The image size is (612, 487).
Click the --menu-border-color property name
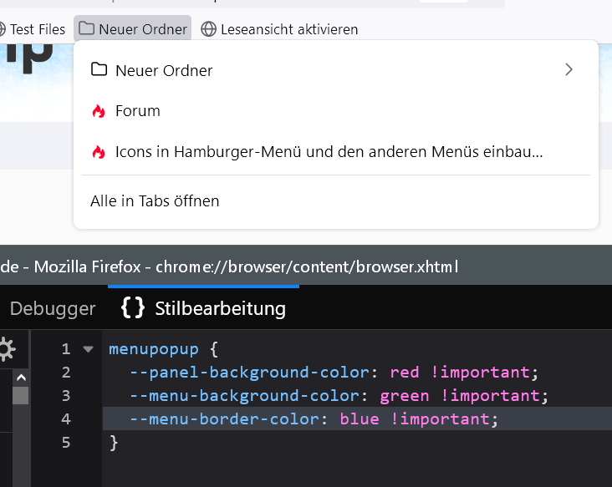click(x=224, y=419)
